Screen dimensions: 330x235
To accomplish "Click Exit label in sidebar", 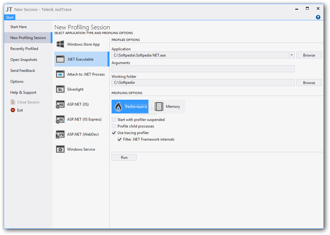I will [20, 110].
